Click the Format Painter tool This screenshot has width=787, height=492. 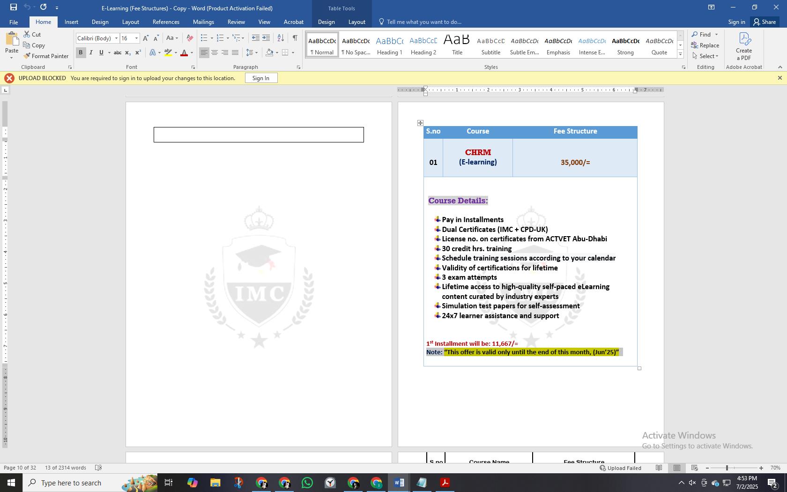(x=46, y=56)
